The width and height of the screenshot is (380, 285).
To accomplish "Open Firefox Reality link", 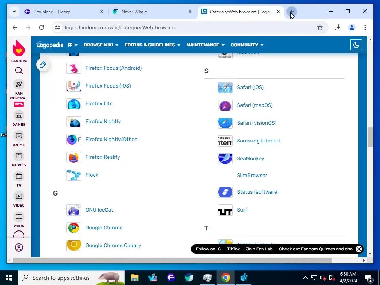I will coord(103,157).
